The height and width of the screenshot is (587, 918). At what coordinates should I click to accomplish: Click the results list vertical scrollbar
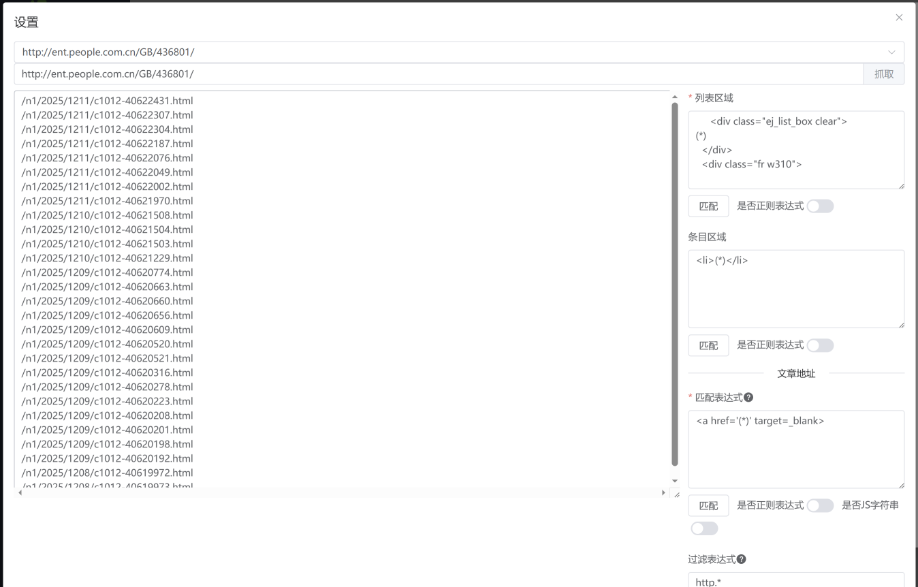tap(675, 284)
